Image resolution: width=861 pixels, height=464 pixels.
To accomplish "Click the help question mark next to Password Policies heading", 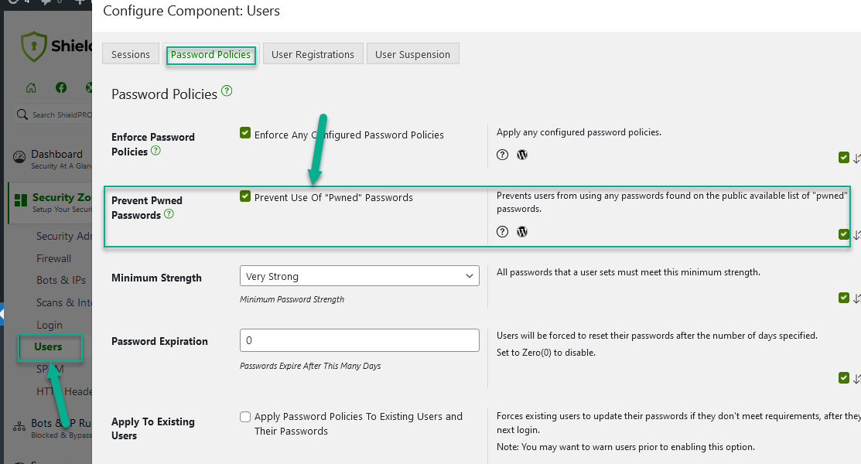I will (x=226, y=90).
